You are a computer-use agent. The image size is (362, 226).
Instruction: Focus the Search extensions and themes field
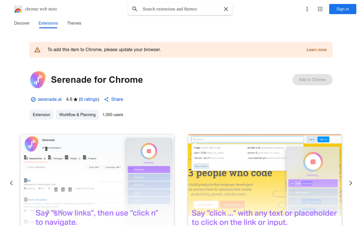[180, 9]
